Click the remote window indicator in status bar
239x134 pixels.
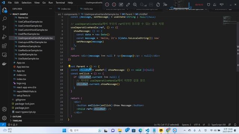click(3, 125)
